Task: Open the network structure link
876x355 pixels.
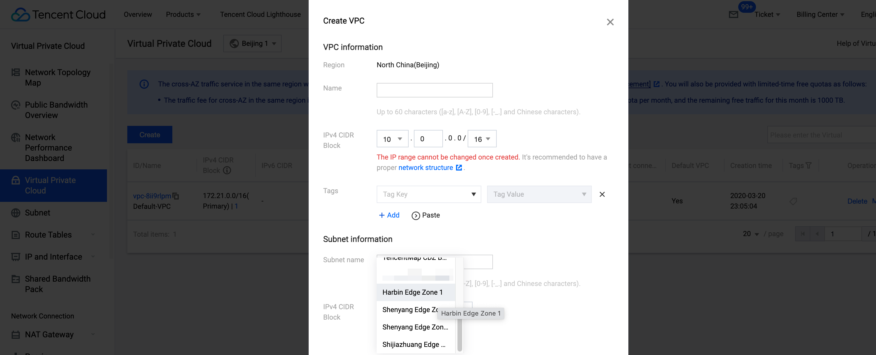Action: pos(426,168)
